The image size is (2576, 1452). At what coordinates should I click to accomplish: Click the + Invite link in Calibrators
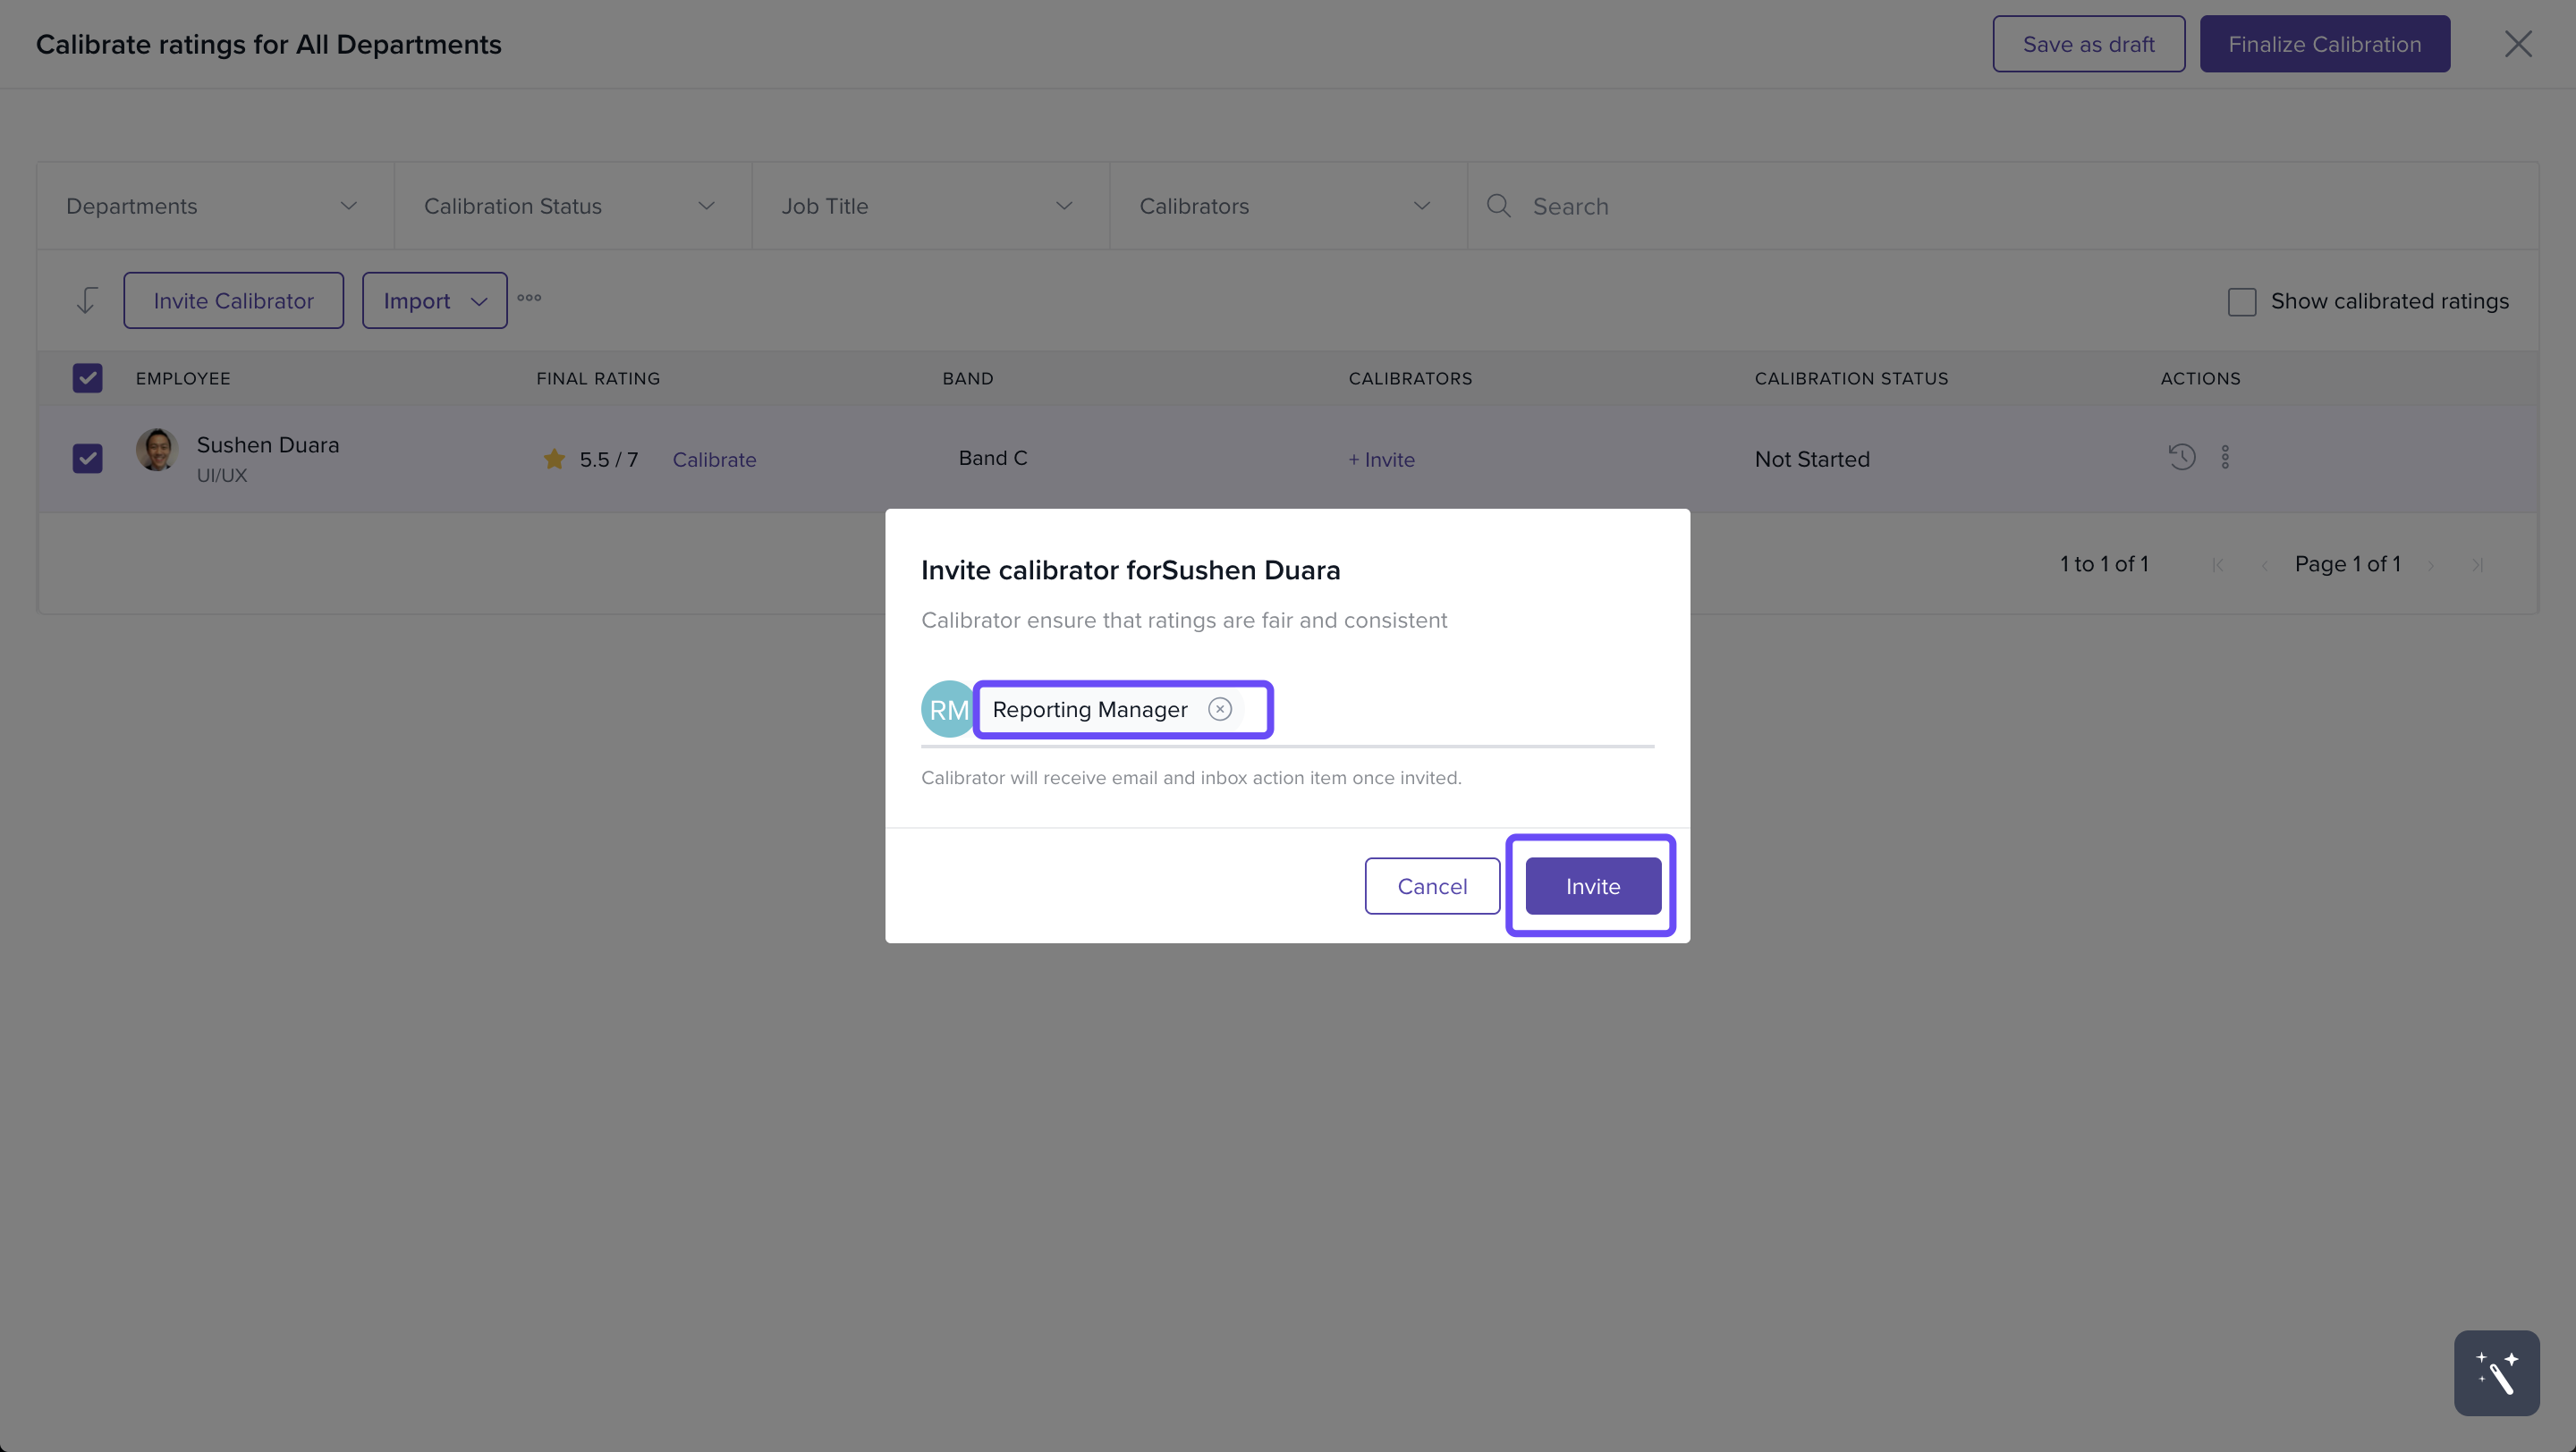pos(1381,460)
